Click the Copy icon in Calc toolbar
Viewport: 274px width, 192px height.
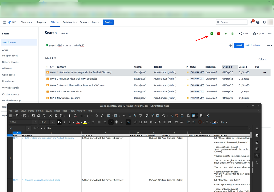pos(56,116)
